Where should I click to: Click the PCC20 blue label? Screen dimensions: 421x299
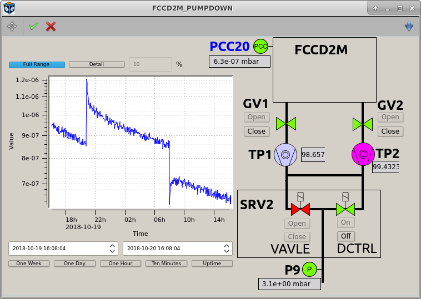coord(229,47)
